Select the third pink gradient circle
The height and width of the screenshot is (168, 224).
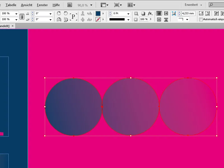pyautogui.click(x=188, y=107)
